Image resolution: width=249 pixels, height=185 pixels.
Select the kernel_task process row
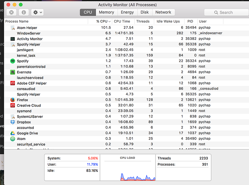coord(127,55)
